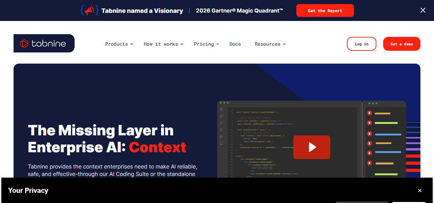Expand the Products menu
This screenshot has height=203, width=434.
119,44
